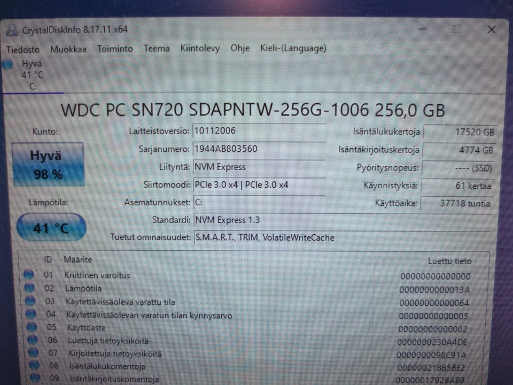Click the status dot for Isäntälukukomentoja
Image resolution: width=513 pixels, height=385 pixels.
tap(34, 365)
